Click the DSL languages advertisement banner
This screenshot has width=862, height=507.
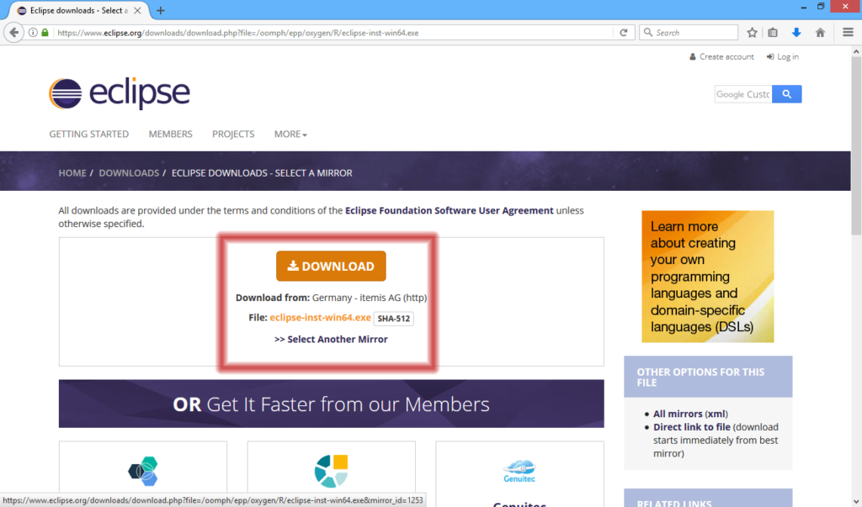pos(707,277)
